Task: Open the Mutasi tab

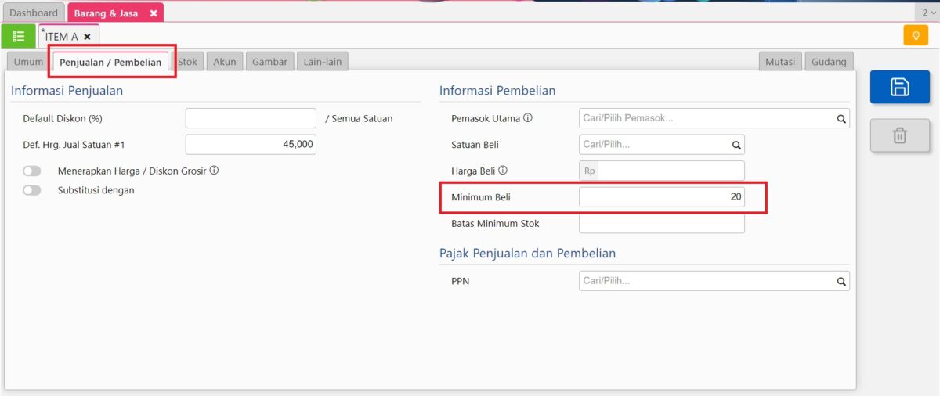Action: pyautogui.click(x=780, y=62)
